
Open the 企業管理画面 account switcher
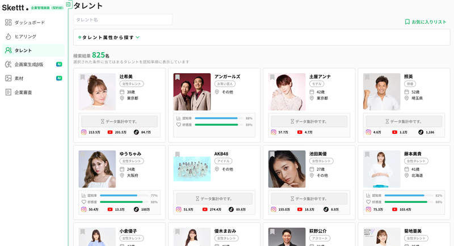(x=47, y=9)
